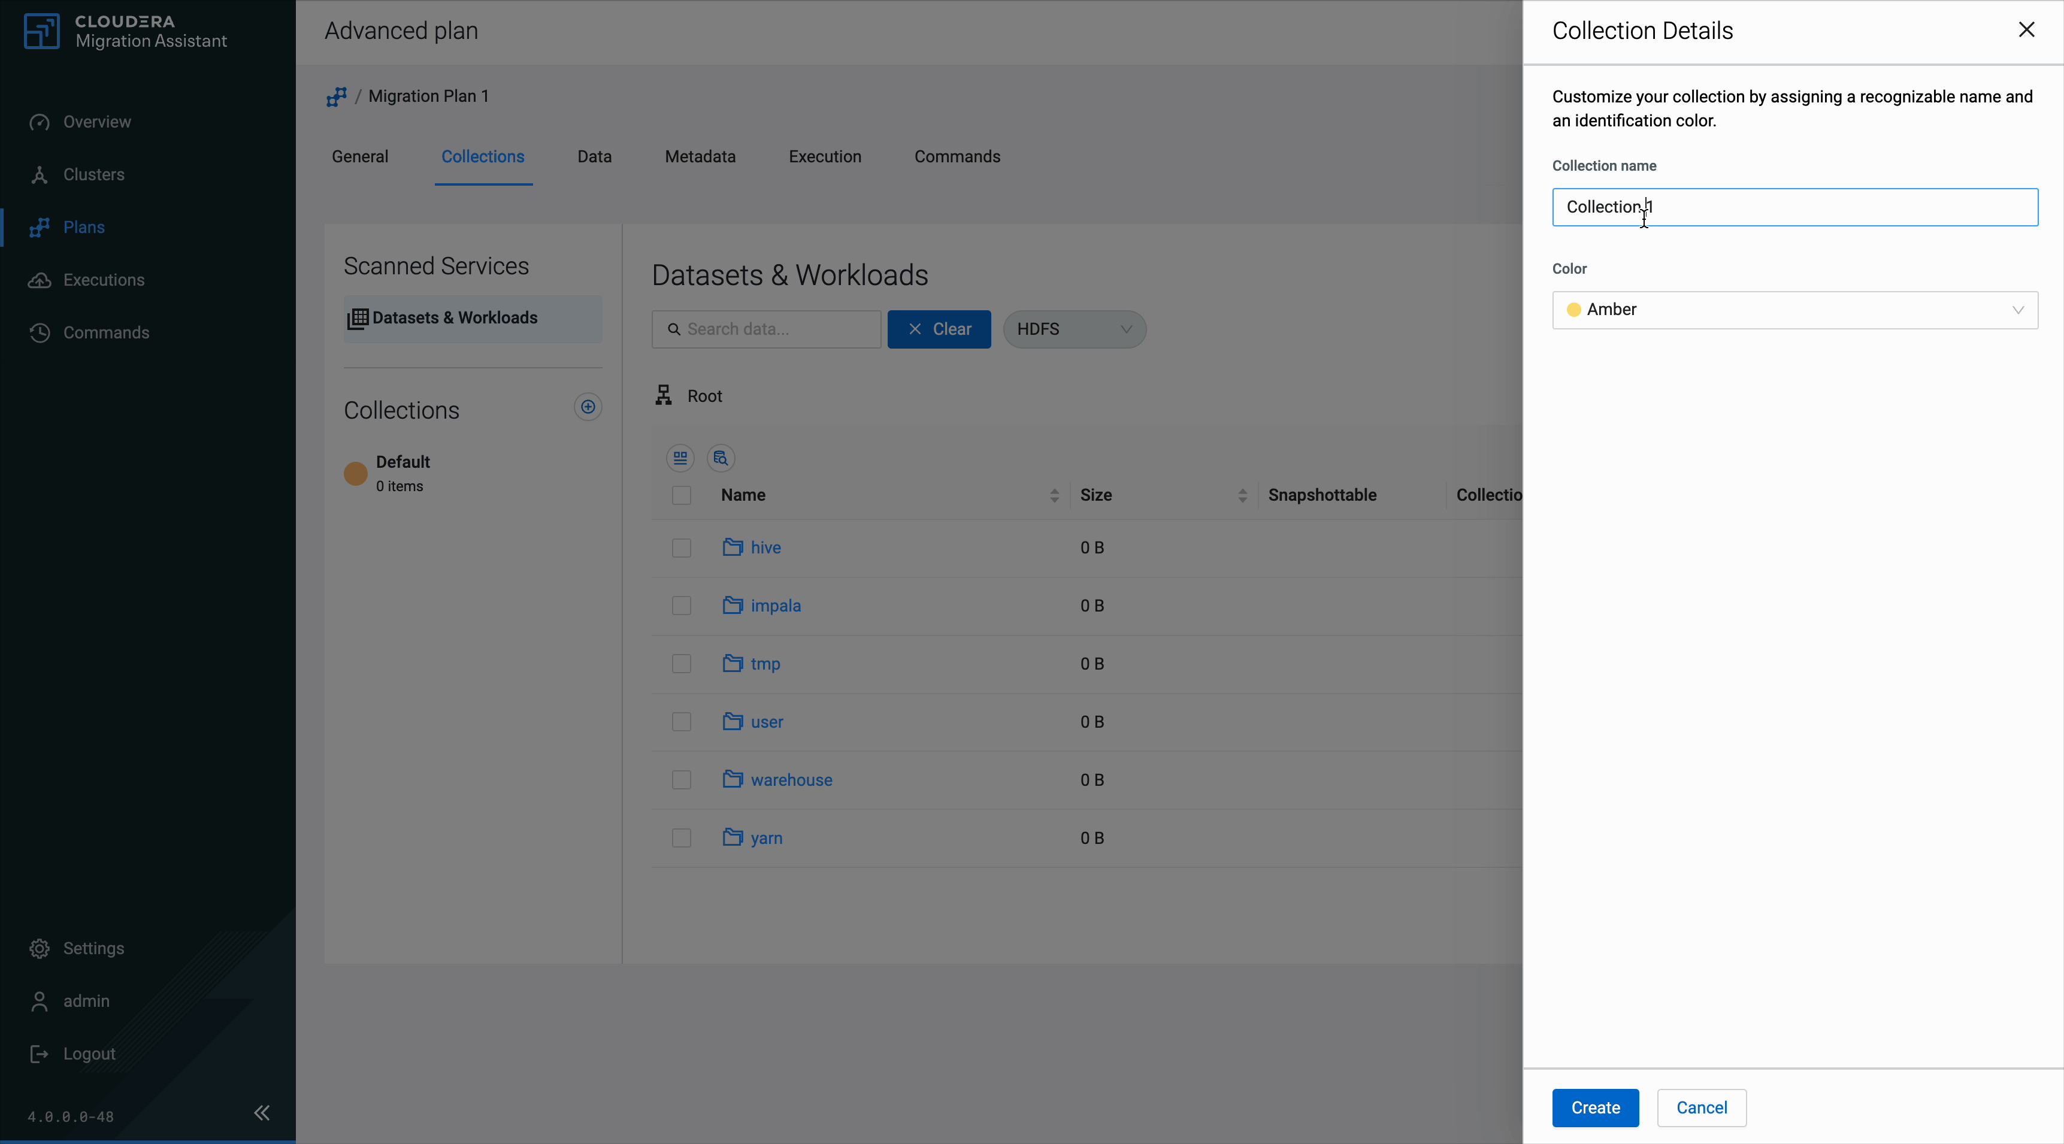Open the warehouse folder link
The image size is (2064, 1144).
(x=792, y=780)
